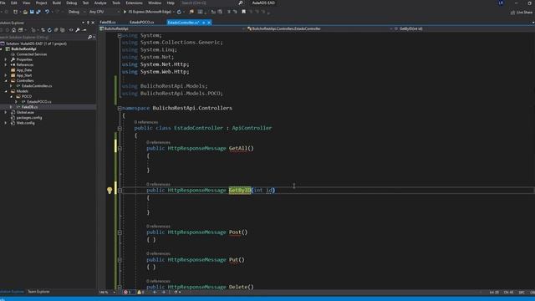The width and height of the screenshot is (535, 301).
Task: Click Live Share button
Action: click(522, 13)
